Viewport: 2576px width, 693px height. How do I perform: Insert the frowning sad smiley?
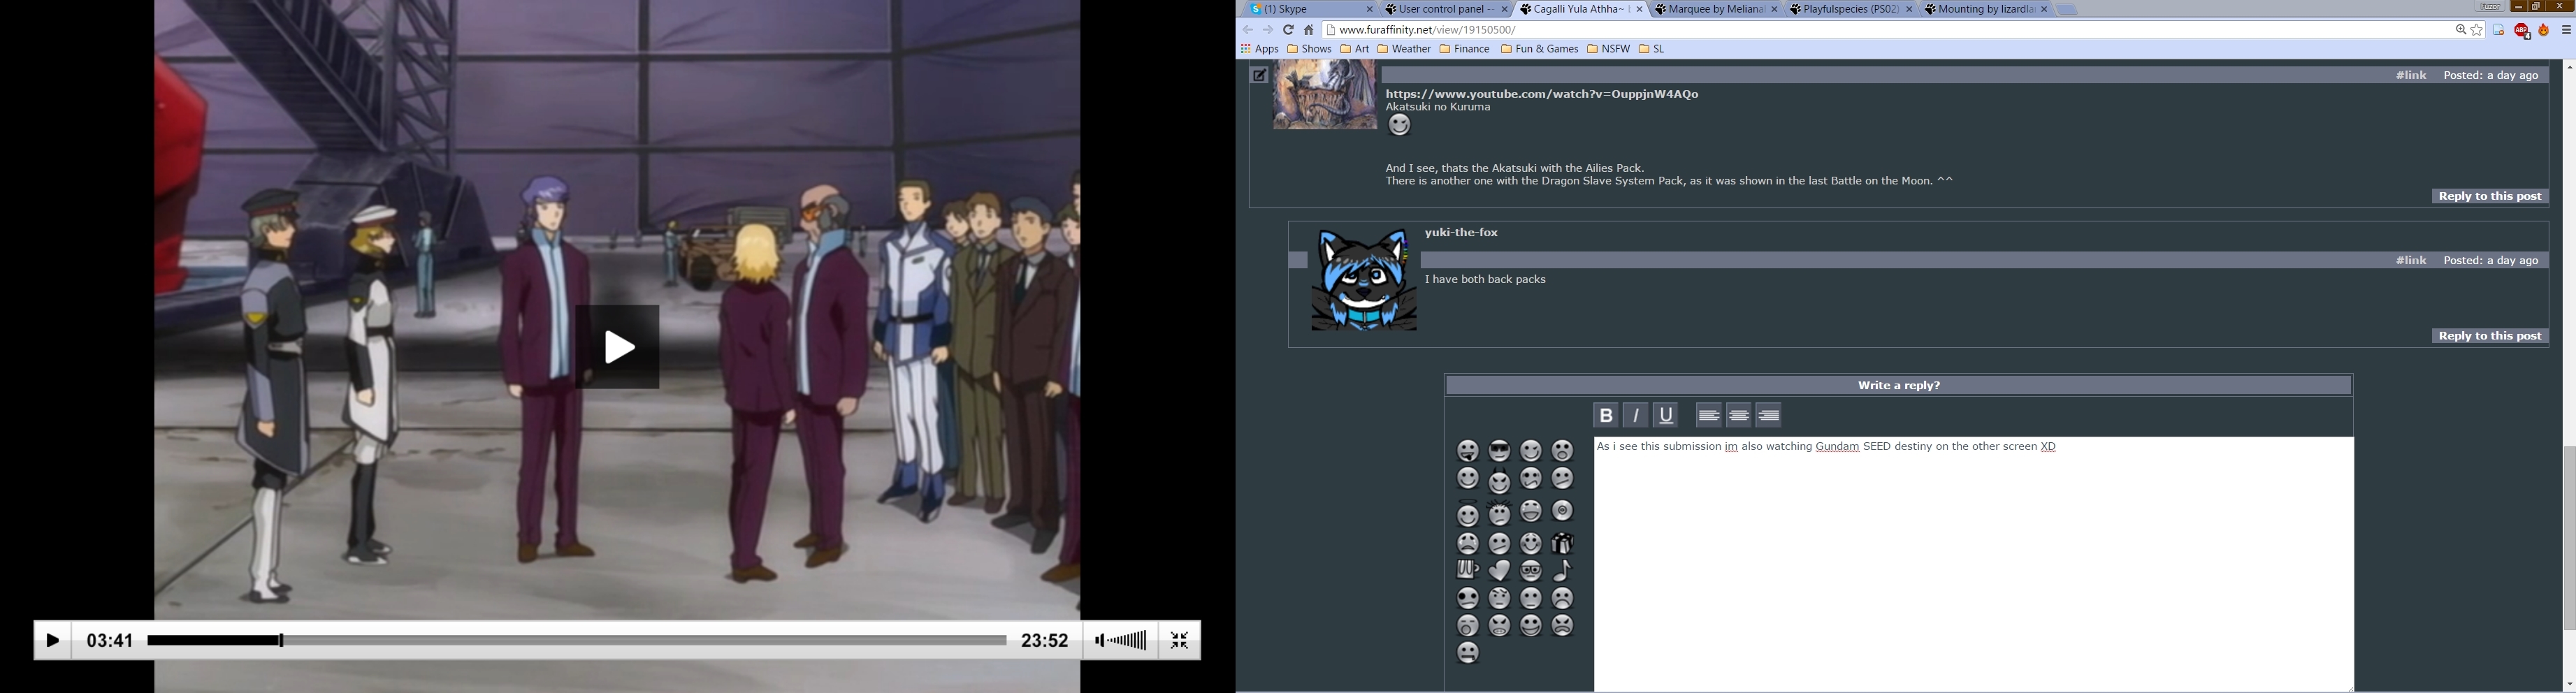1563,598
